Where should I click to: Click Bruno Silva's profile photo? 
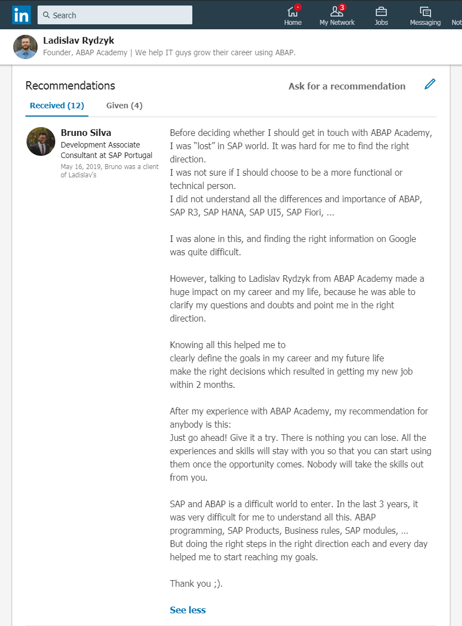tap(41, 141)
